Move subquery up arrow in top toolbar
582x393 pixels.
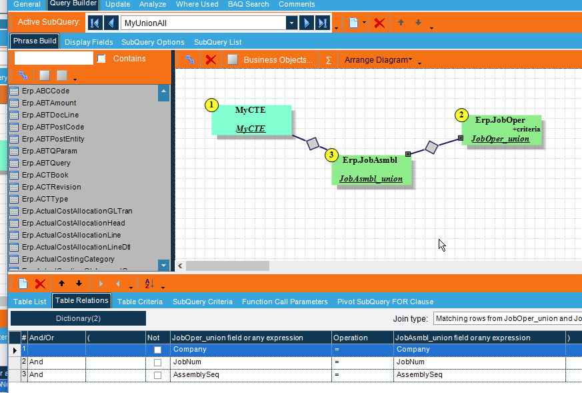[x=401, y=23]
